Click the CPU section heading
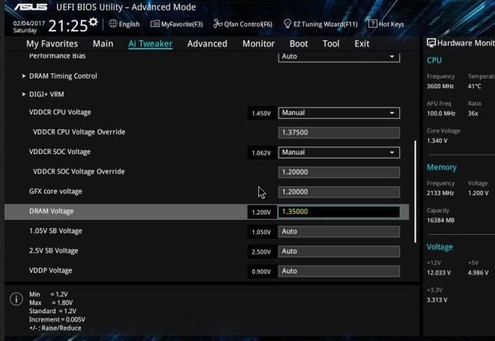The width and height of the screenshot is (495, 341). (434, 61)
